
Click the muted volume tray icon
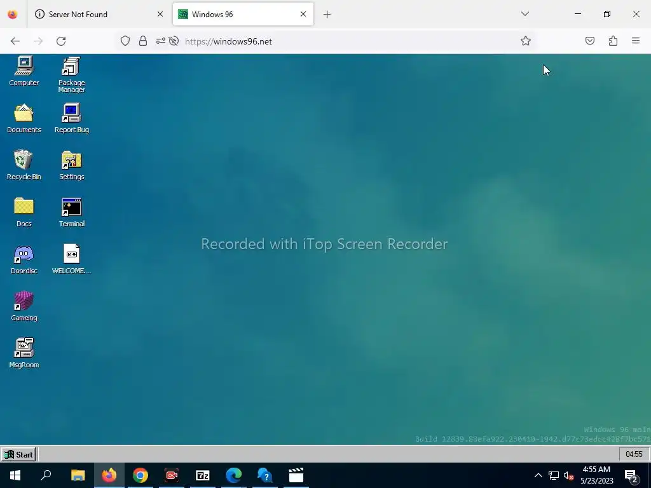(x=568, y=475)
